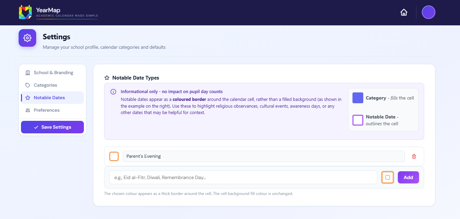
Task: Click the sliders icon beside Preferences
Action: pos(28,110)
